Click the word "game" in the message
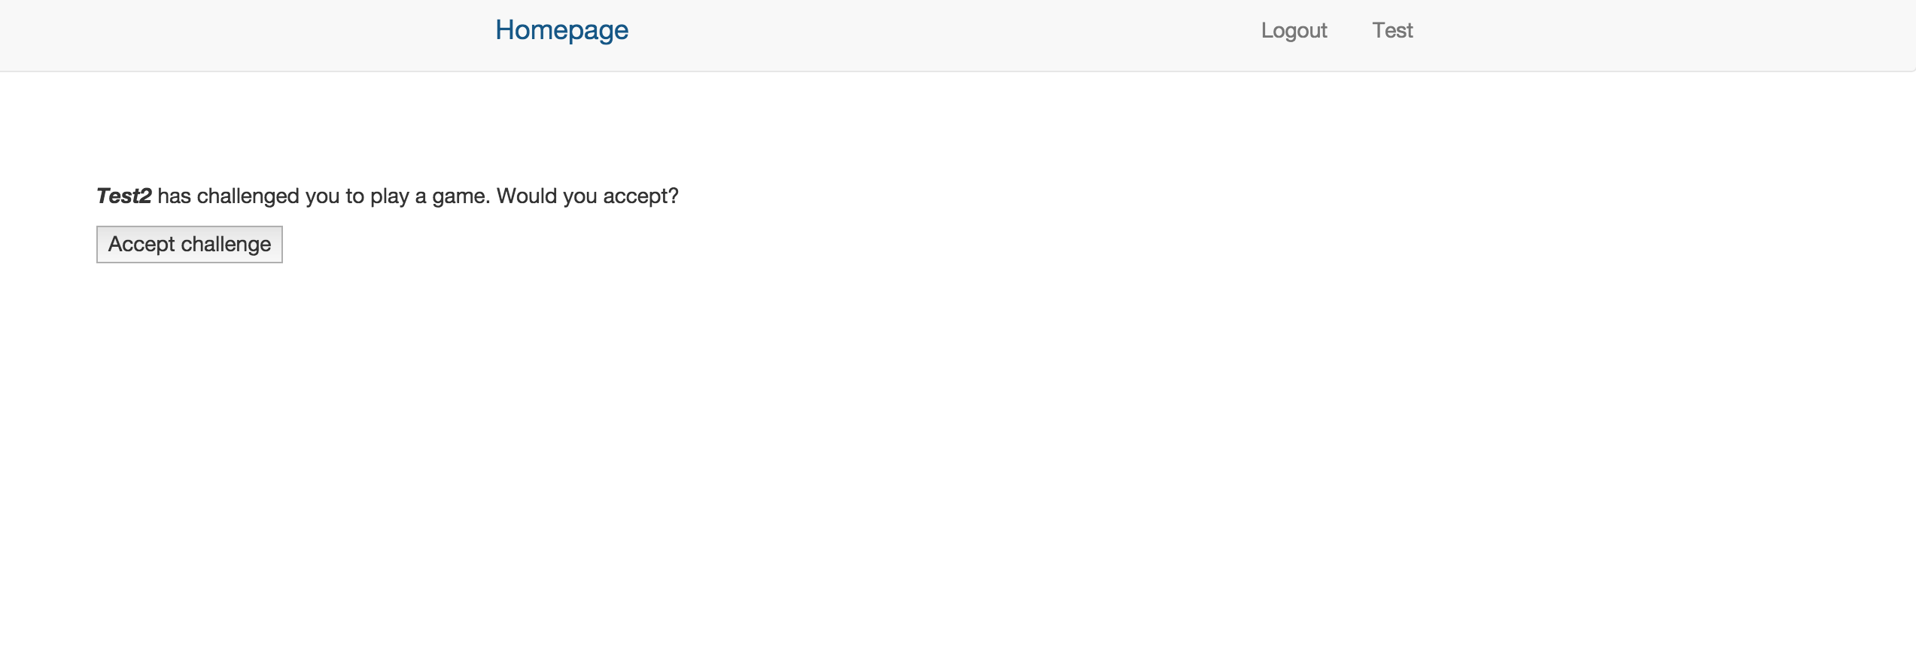 (x=459, y=198)
